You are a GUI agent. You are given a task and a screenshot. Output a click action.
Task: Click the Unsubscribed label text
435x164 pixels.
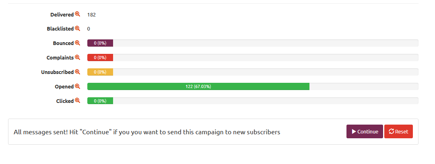58,72
